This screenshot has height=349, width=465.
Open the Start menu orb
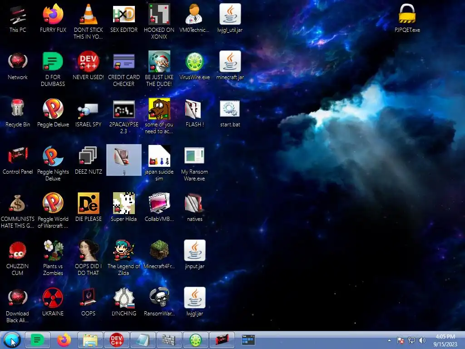point(12,340)
